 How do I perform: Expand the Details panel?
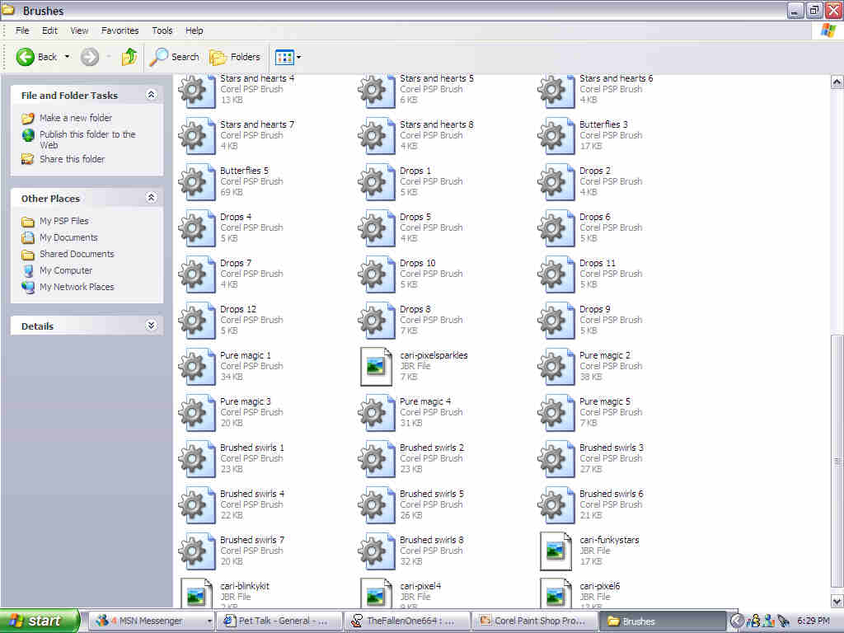[x=151, y=326]
